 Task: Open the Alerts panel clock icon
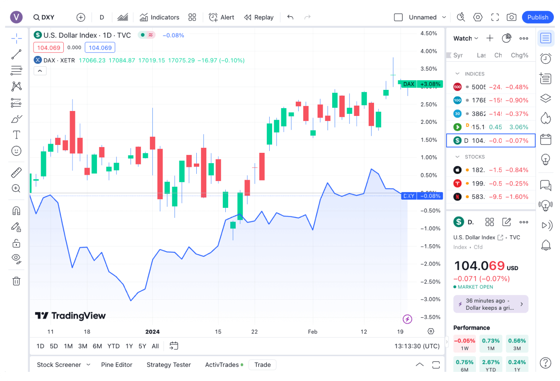(546, 58)
